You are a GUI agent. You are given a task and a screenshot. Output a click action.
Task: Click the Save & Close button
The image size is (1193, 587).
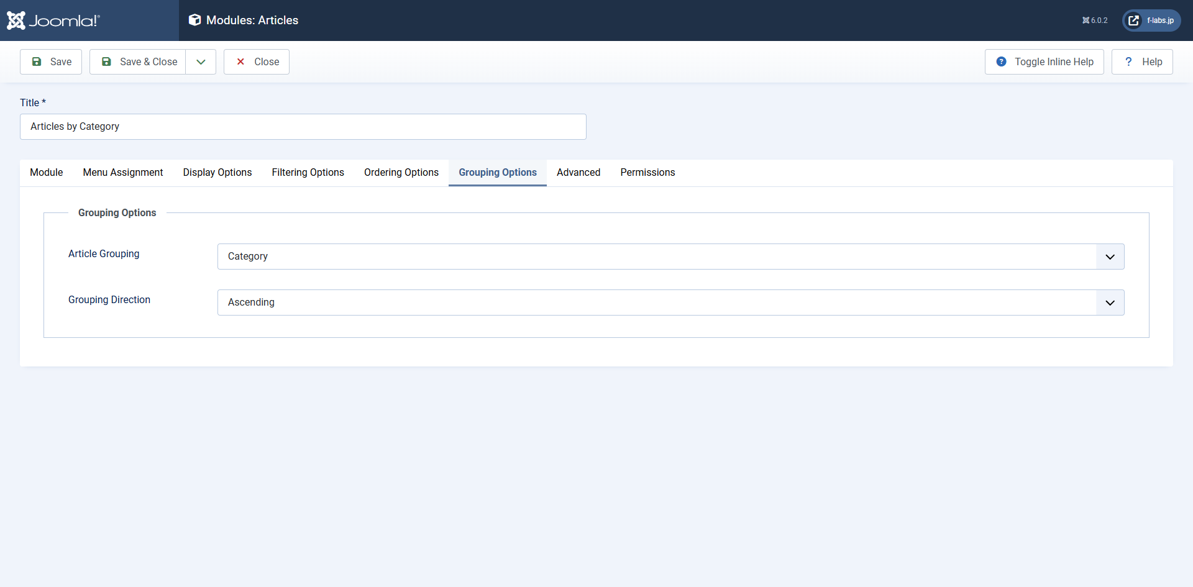click(138, 61)
